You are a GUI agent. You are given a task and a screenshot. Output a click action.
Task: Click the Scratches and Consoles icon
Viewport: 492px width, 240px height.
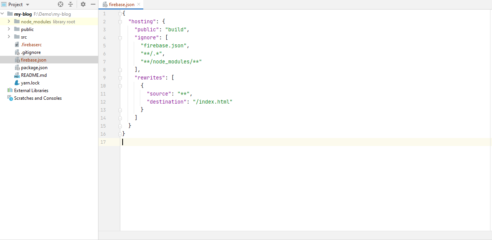(10, 98)
